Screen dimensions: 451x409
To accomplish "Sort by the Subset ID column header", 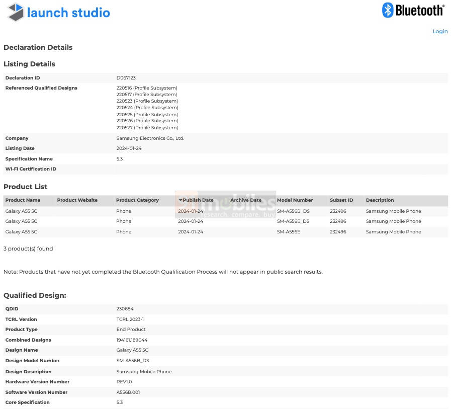I will 341,200.
